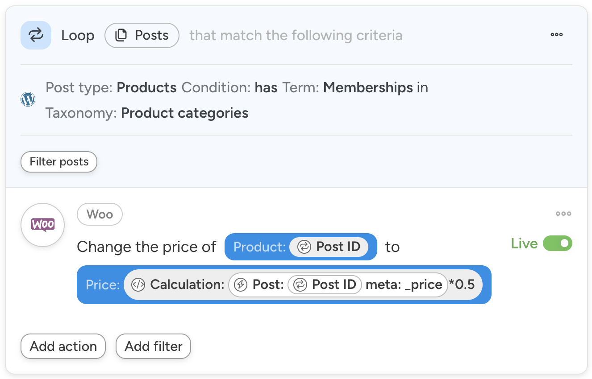Screen dimensions: 592x379
Task: Click the Memberships term in criteria
Action: [x=368, y=87]
